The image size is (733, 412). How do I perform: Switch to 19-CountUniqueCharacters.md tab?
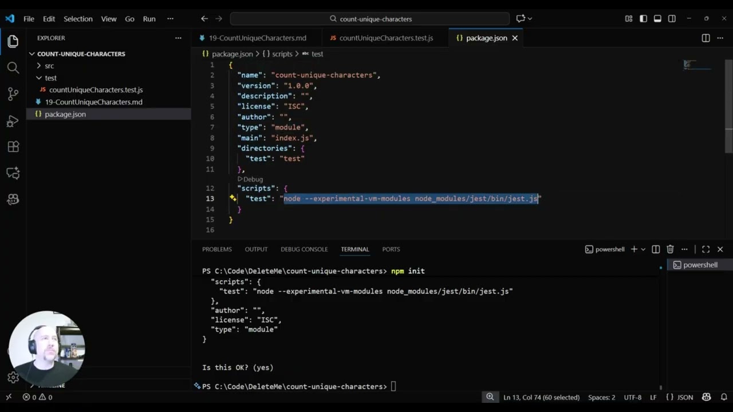tap(257, 38)
